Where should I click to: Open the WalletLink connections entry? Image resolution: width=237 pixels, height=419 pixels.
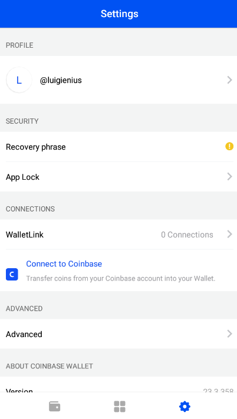pos(119,235)
